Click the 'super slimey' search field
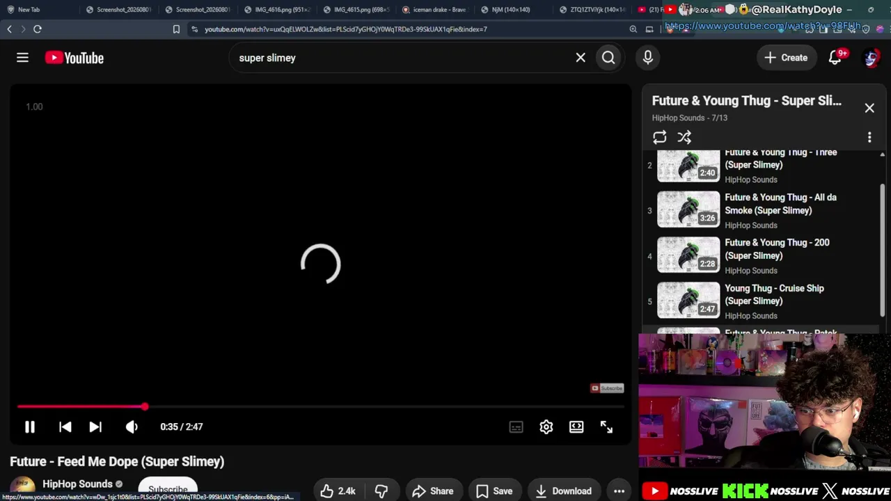The height and width of the screenshot is (501, 891). coord(404,58)
